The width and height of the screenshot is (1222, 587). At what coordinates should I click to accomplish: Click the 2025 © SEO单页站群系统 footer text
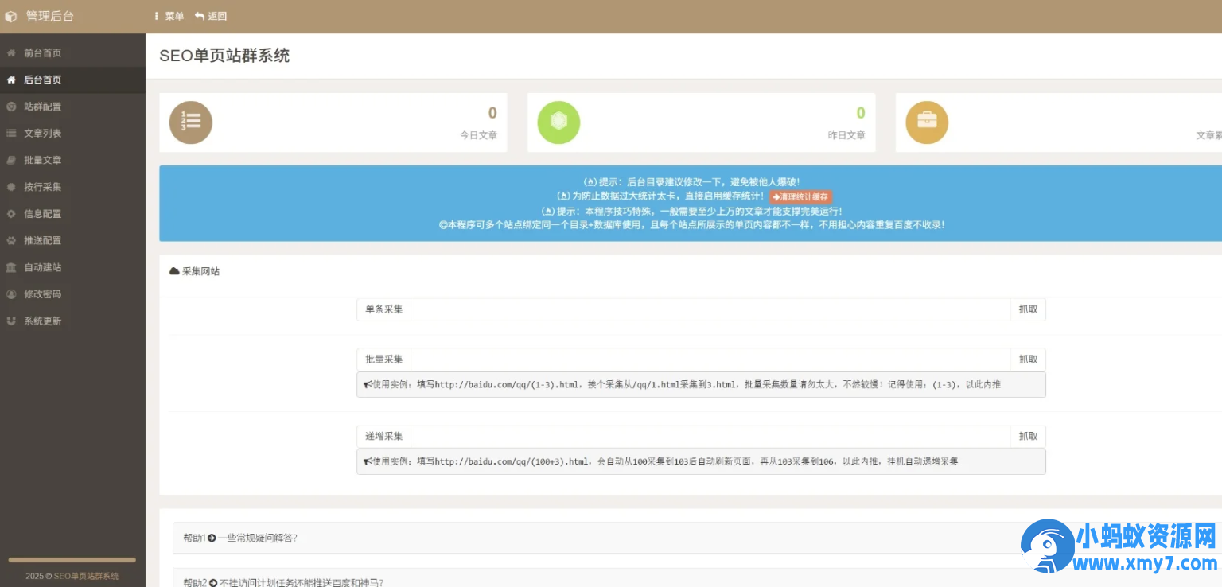coord(72,576)
